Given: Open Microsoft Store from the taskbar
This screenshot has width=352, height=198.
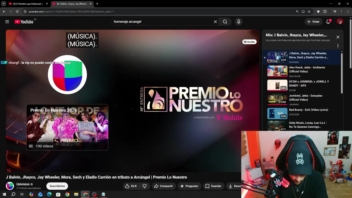Looking at the screenshot, I should (x=58, y=194).
